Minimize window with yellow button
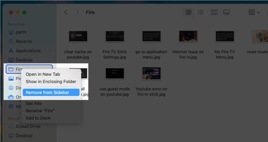The width and height of the screenshot is (268, 142). coord(18,13)
